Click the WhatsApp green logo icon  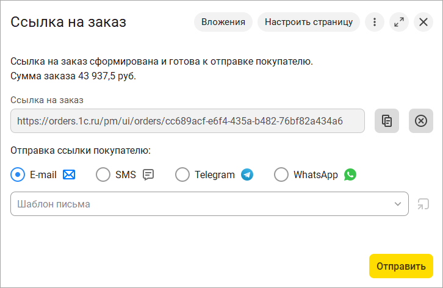(350, 175)
